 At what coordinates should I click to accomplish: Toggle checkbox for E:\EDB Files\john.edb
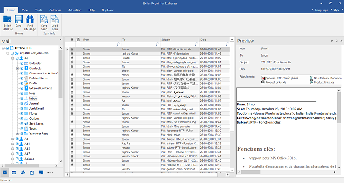[12, 53]
